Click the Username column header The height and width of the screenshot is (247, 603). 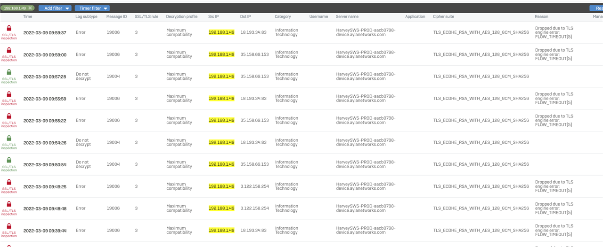tap(318, 16)
